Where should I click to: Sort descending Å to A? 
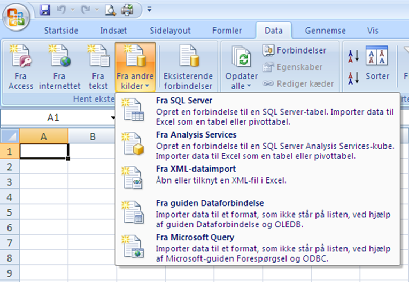(x=353, y=78)
